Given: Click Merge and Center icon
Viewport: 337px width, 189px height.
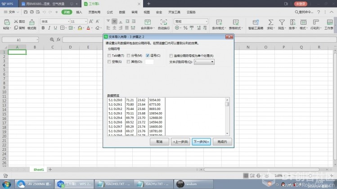Looking at the screenshot, I should tap(148, 22).
